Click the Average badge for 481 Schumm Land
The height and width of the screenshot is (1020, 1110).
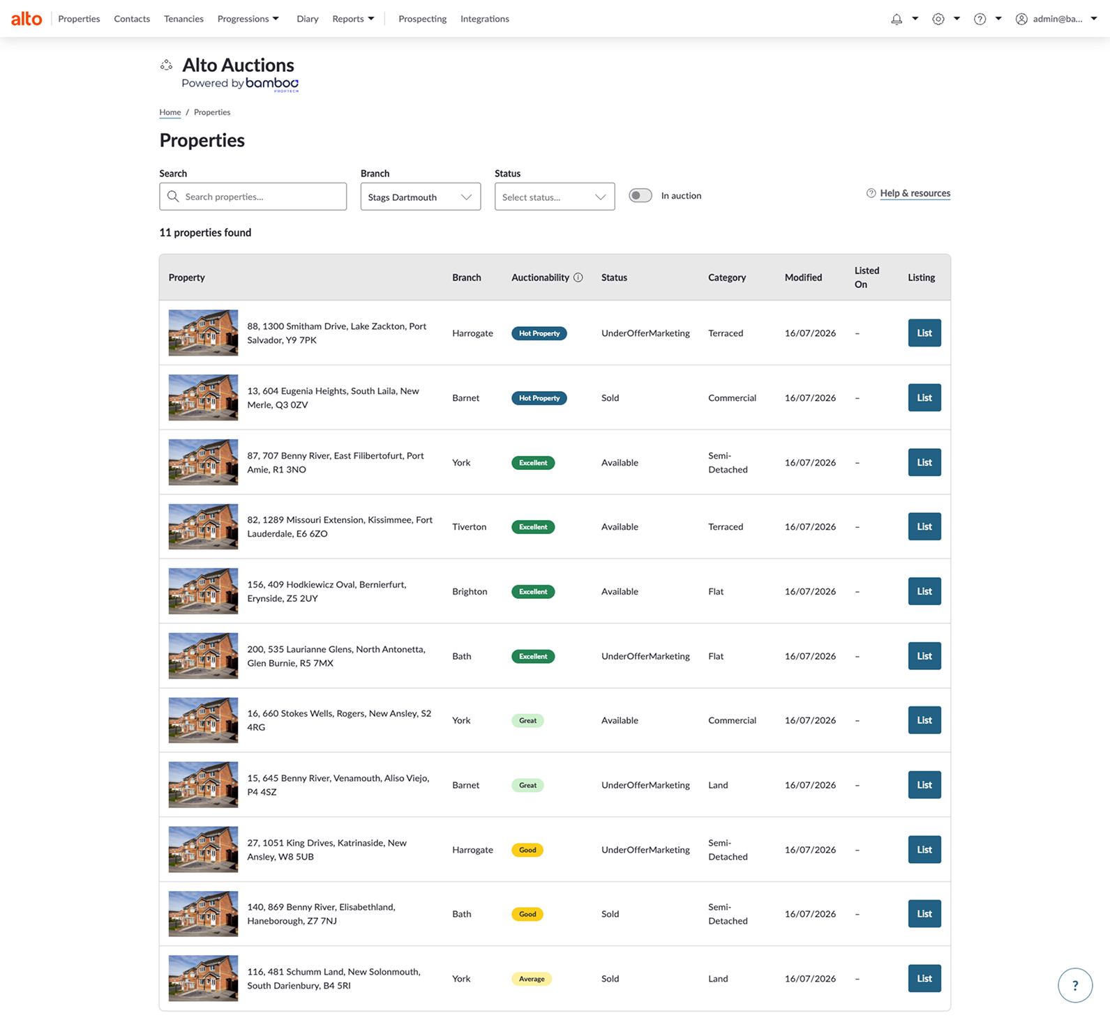[x=532, y=979]
